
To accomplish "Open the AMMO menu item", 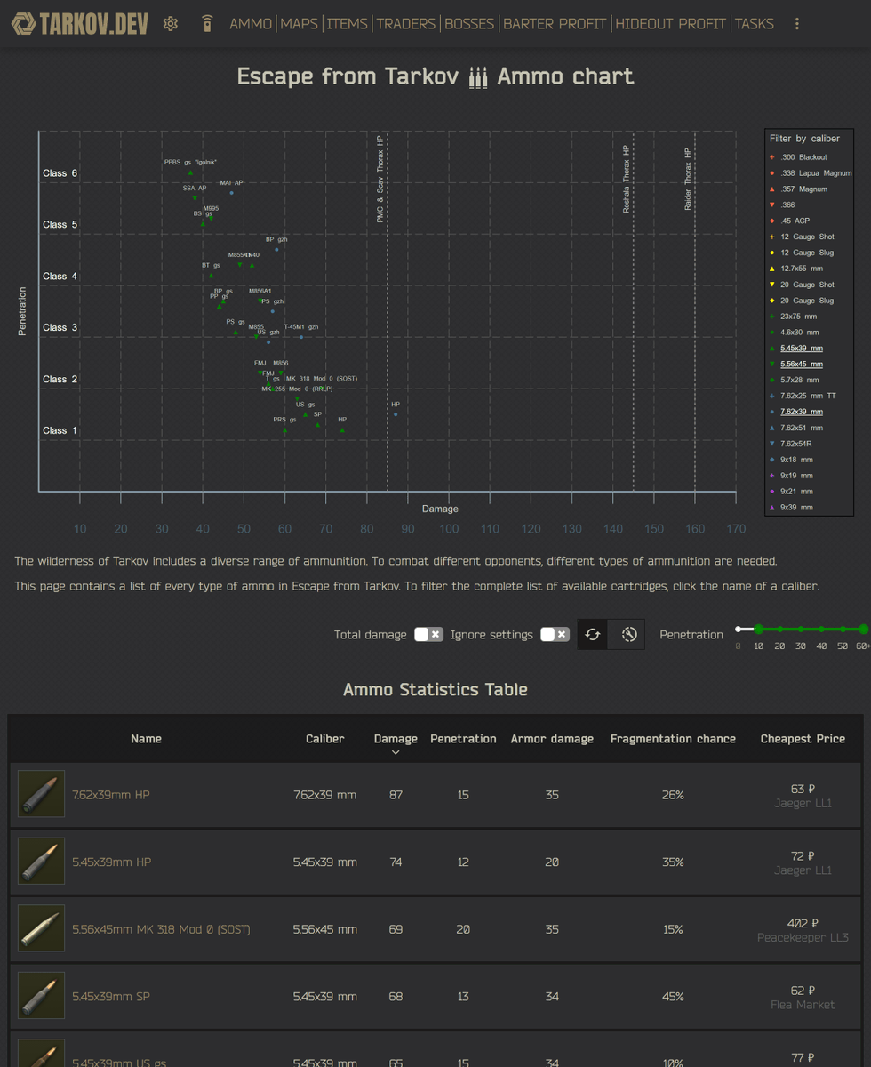I will click(251, 24).
